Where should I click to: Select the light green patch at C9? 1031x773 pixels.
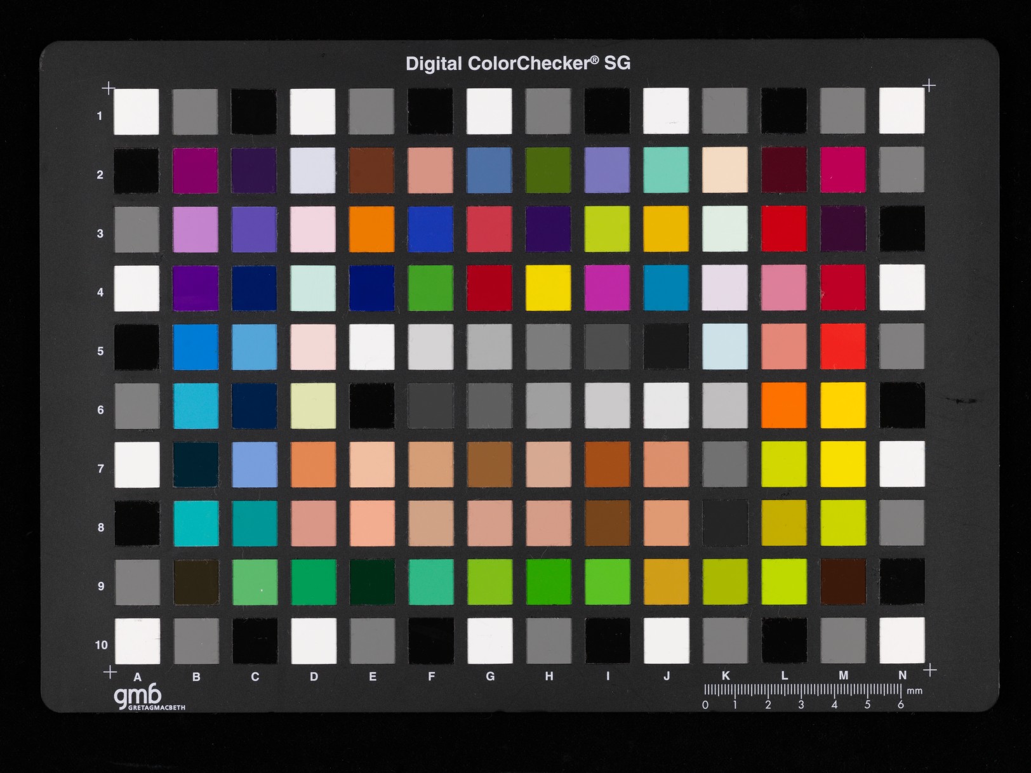(255, 583)
